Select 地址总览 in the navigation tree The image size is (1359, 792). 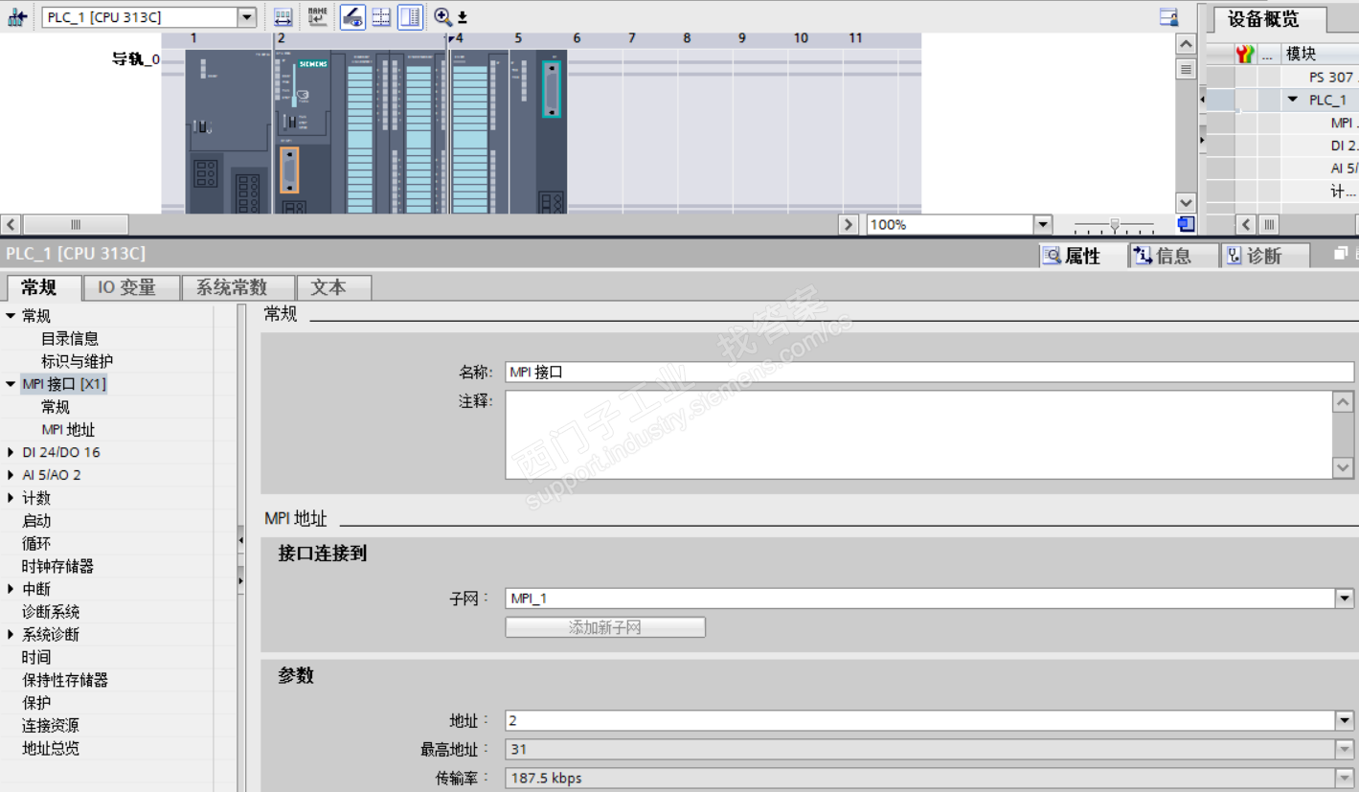(51, 748)
